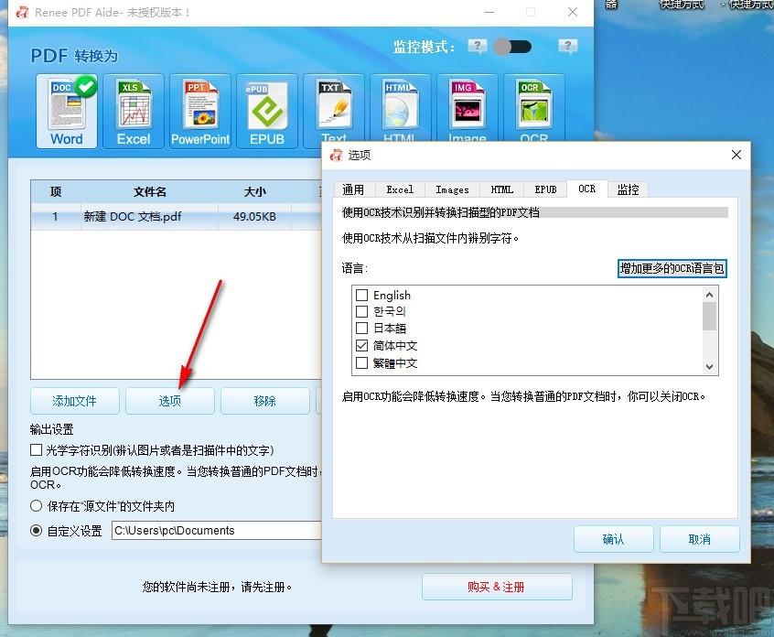Viewport: 774px width, 637px height.
Task: Select 保存在源文件的文件夹内 radio button
Action: [36, 505]
